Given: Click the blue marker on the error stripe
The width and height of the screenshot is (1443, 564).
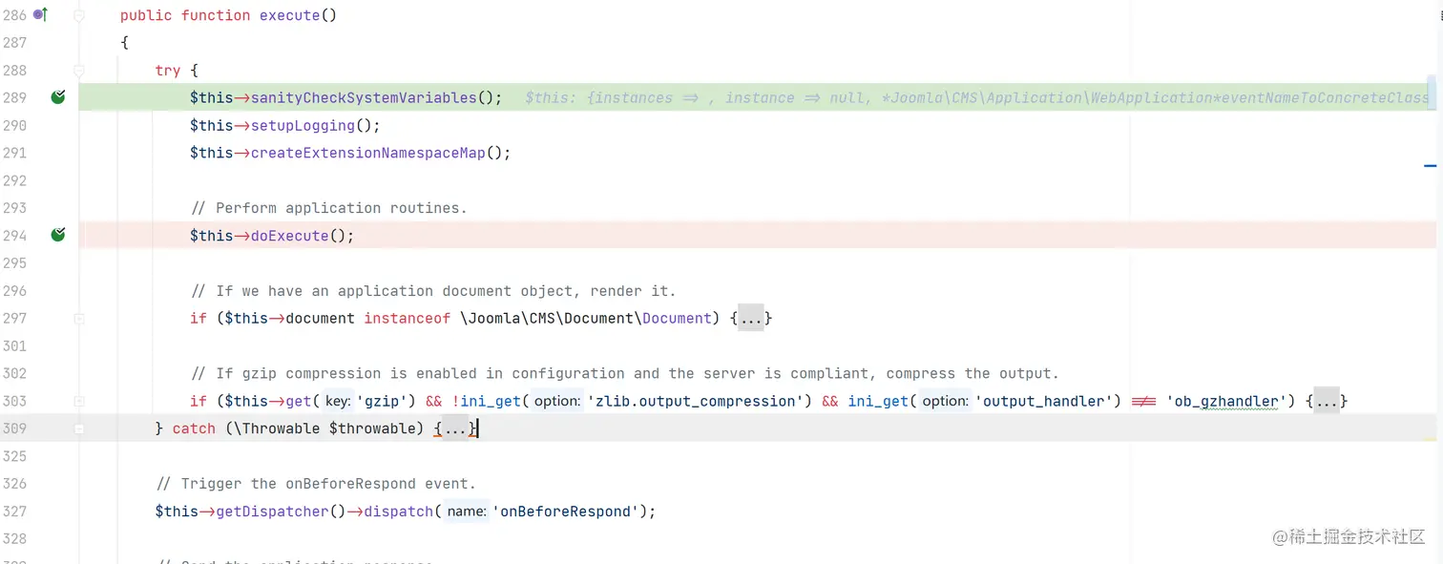Looking at the screenshot, I should point(1430,166).
